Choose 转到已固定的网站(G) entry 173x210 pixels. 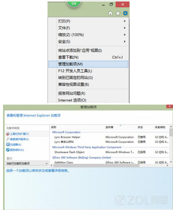click(x=88, y=78)
